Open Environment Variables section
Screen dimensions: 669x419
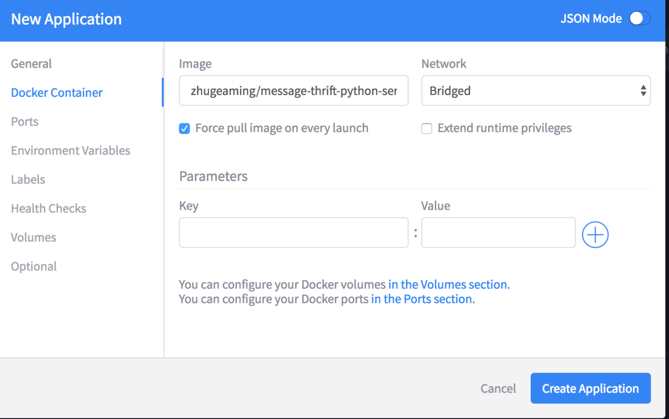tap(71, 151)
